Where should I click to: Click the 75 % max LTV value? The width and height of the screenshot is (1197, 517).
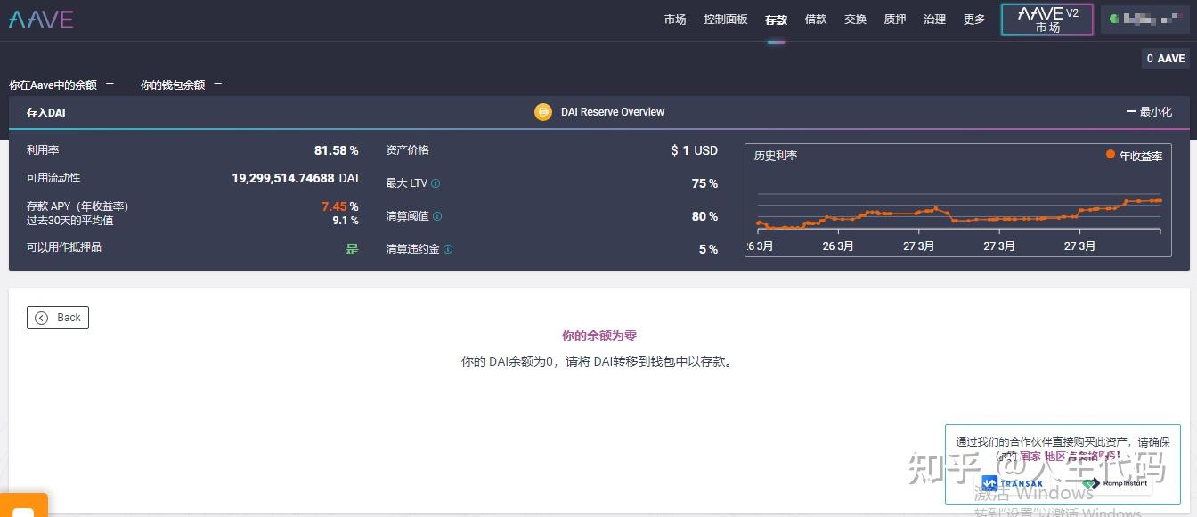[x=704, y=183]
